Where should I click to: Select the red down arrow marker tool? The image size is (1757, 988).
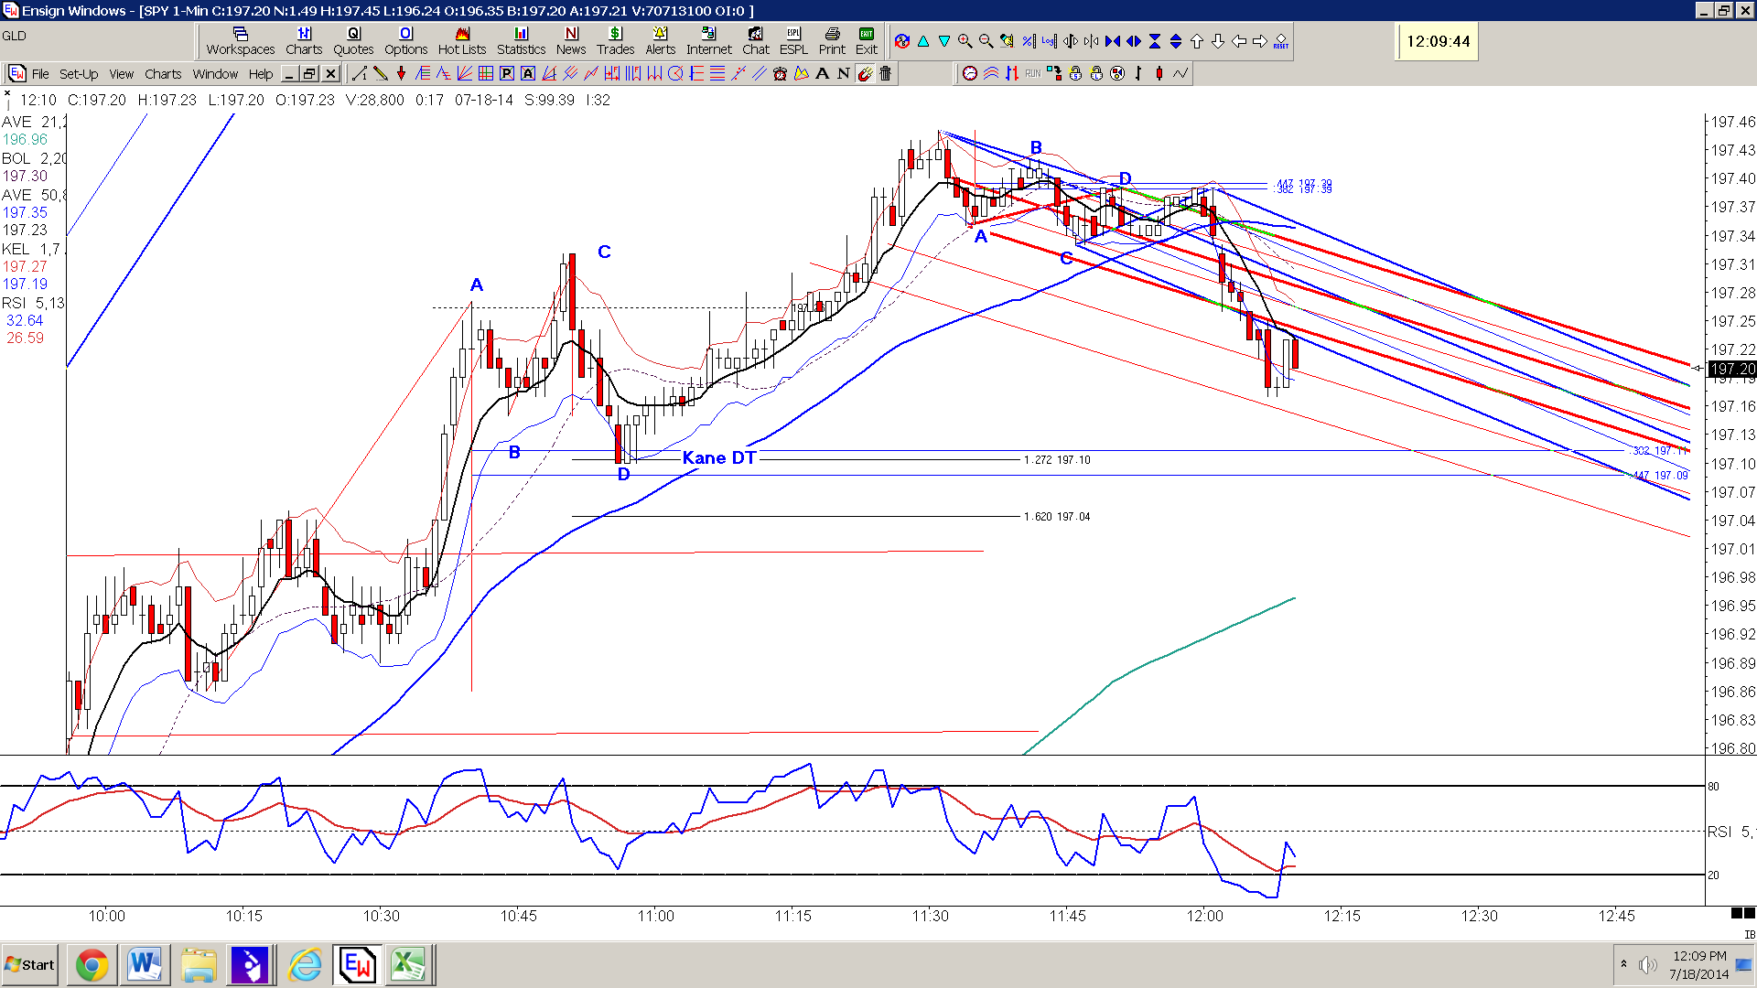coord(401,74)
